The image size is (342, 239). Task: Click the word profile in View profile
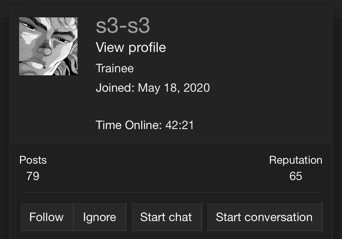(147, 48)
